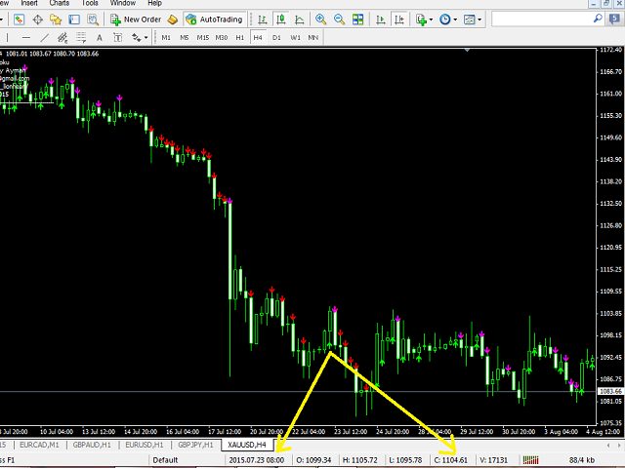Select the equidistant channel tool

[x=62, y=38]
